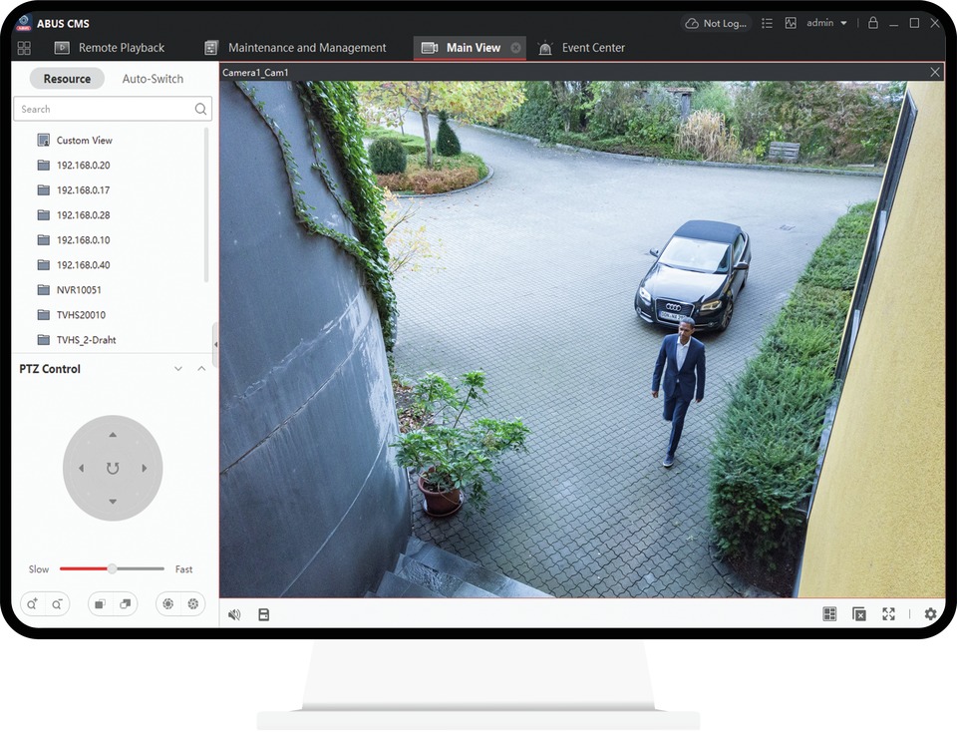Switch to Auto-Switch mode

point(153,79)
